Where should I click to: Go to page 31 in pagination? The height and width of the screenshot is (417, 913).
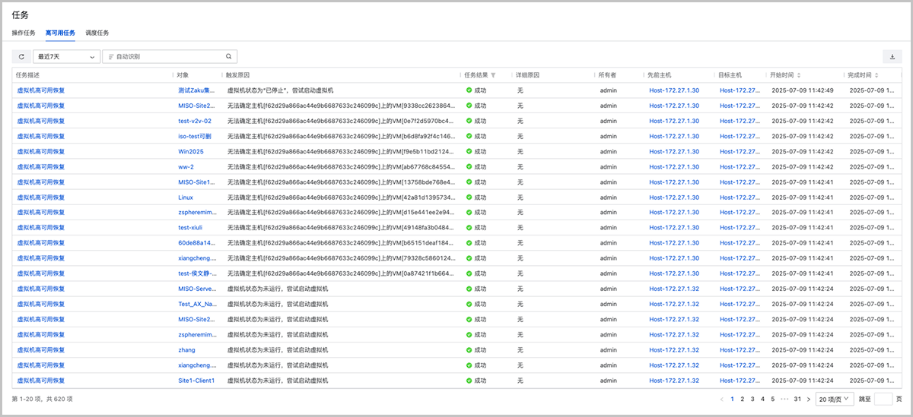pos(797,399)
